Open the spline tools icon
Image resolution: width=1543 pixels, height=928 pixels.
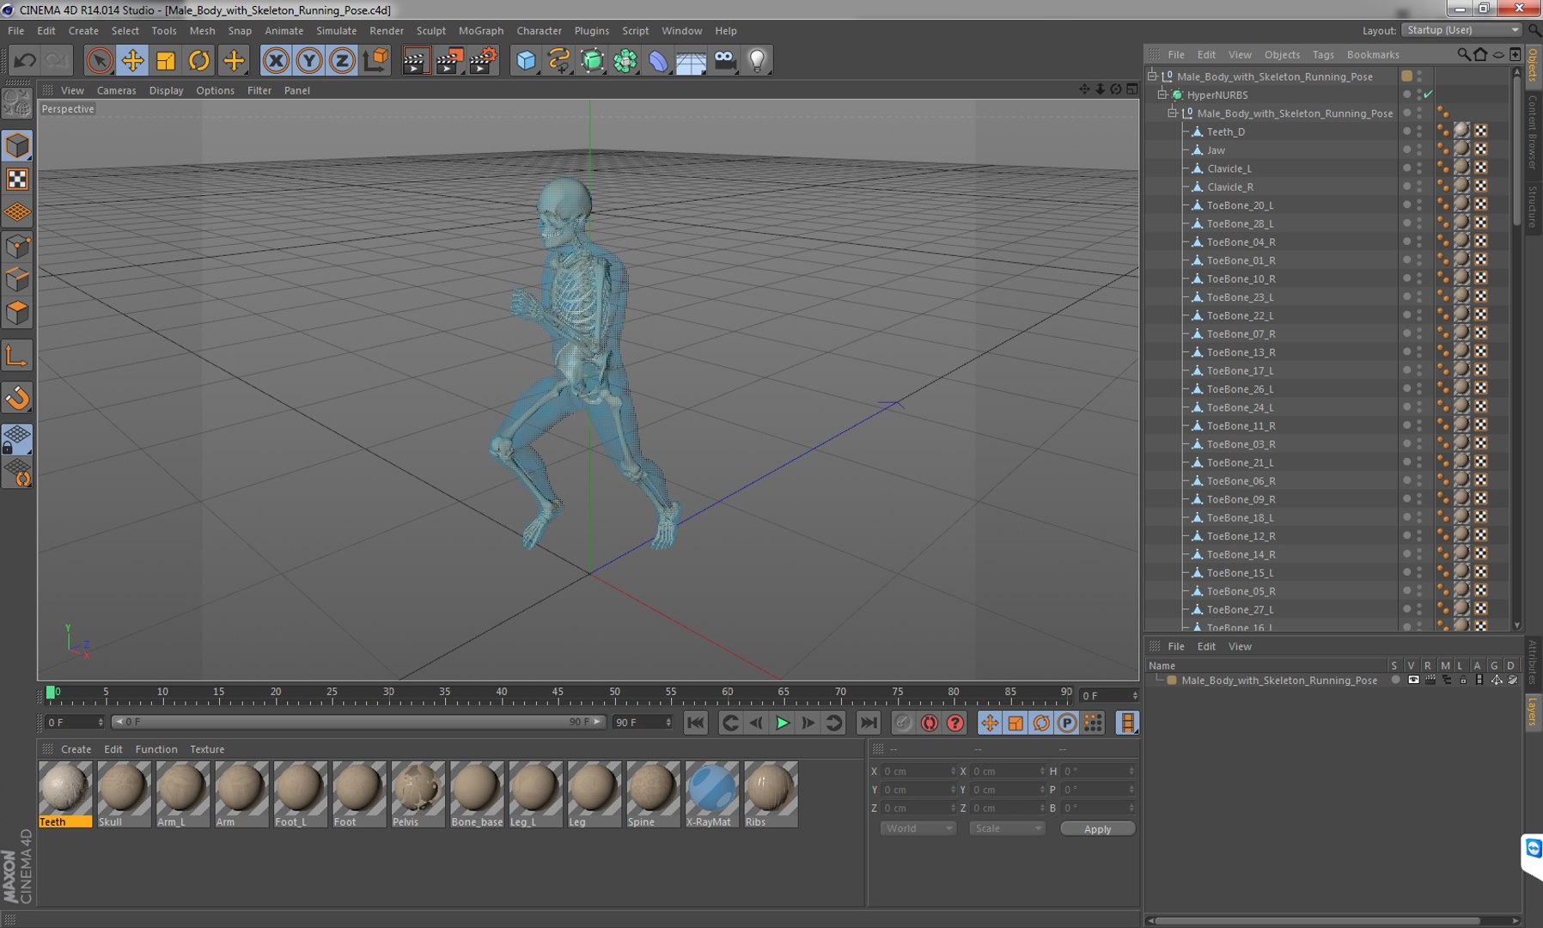pos(559,60)
